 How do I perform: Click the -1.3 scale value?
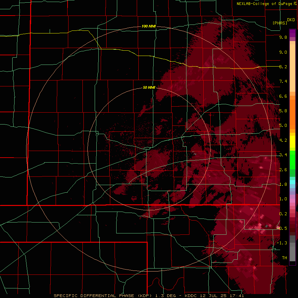click(x=282, y=243)
